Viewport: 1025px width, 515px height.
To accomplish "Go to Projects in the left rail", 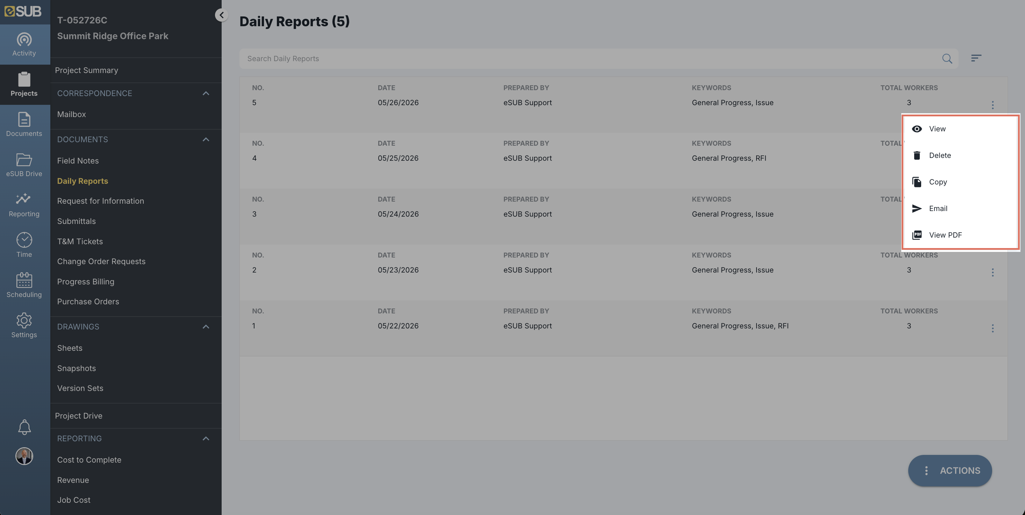I will pyautogui.click(x=24, y=84).
